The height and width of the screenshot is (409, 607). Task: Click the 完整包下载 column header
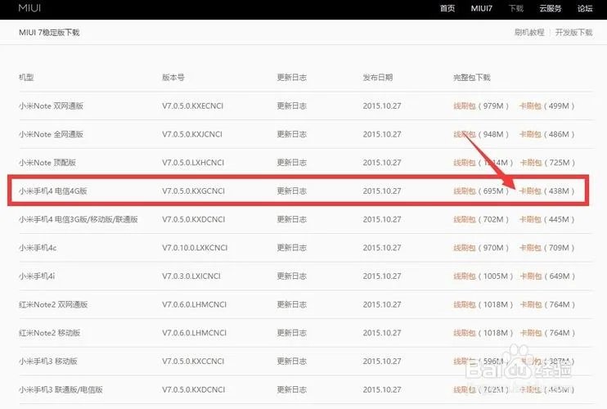(472, 78)
